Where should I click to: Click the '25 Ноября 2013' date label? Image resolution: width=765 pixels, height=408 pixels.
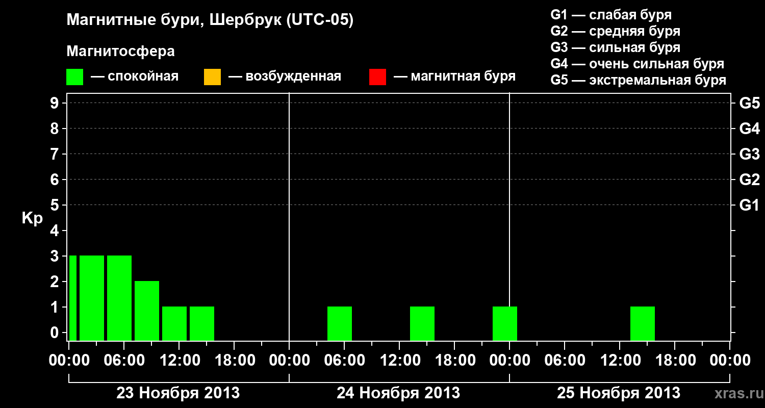pos(619,393)
